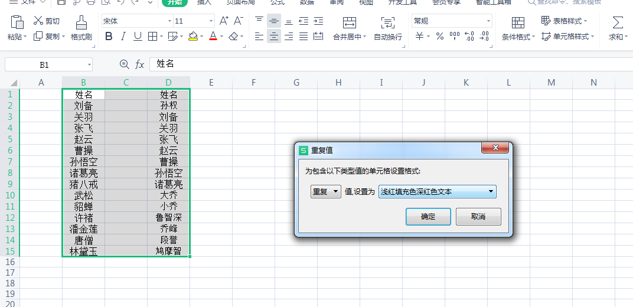Toggle underline formatting
Screen dimensions: 633x307
pos(138,37)
